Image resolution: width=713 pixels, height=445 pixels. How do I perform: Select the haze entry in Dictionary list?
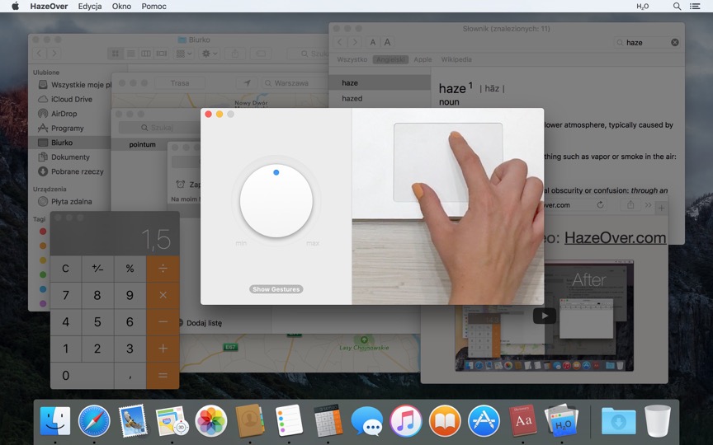380,82
